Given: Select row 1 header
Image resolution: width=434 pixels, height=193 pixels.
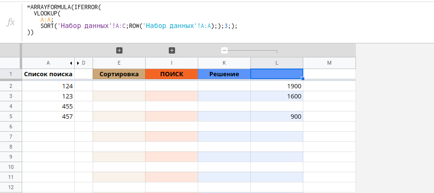Looking at the screenshot, I should (11, 74).
